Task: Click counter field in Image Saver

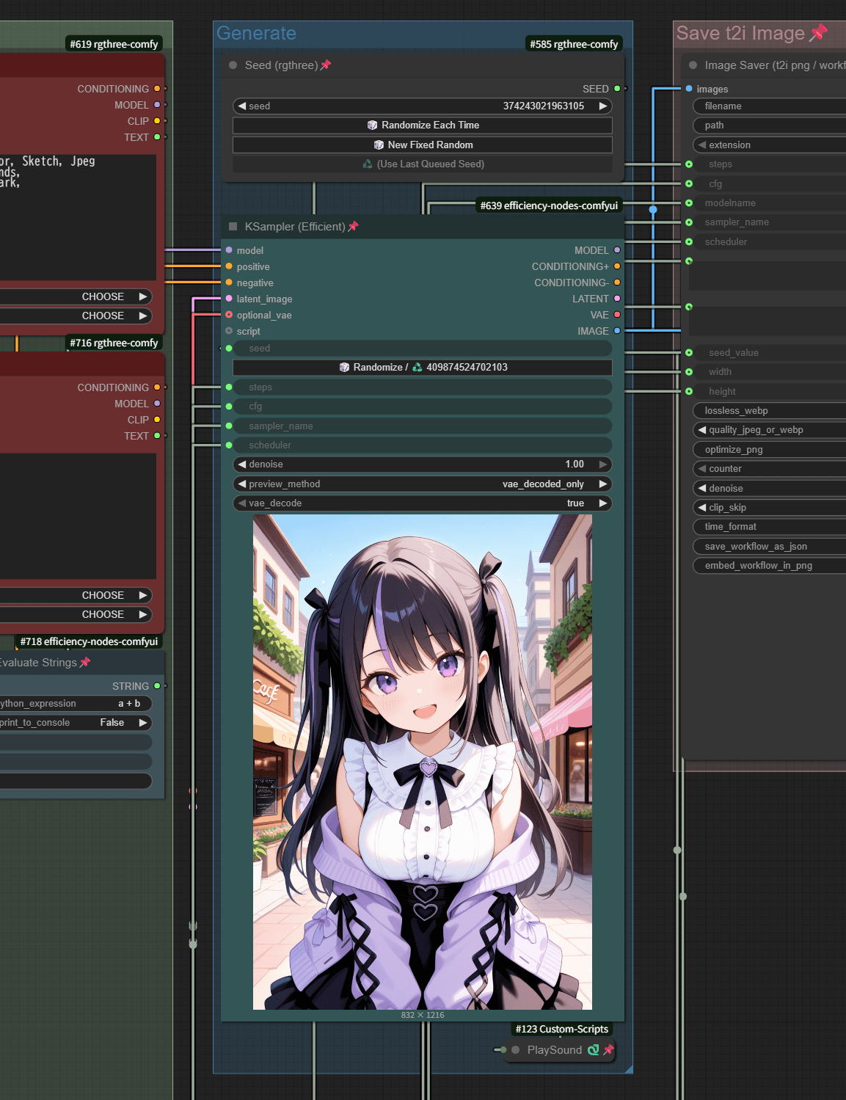Action: [x=769, y=469]
